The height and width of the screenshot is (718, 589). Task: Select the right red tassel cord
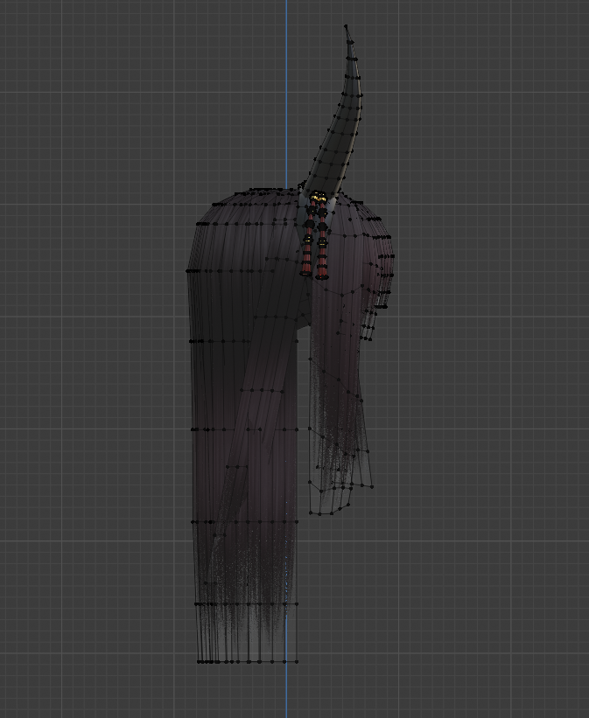coord(322,241)
